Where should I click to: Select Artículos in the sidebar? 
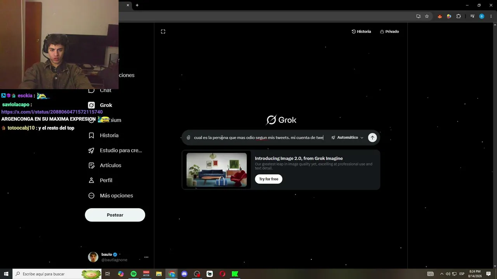(x=111, y=165)
